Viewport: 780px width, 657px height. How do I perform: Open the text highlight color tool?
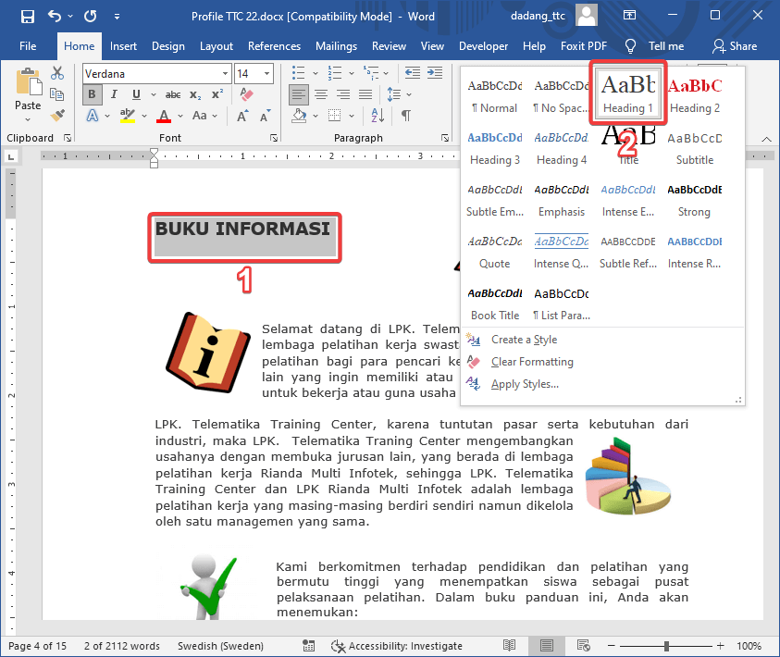tap(127, 114)
